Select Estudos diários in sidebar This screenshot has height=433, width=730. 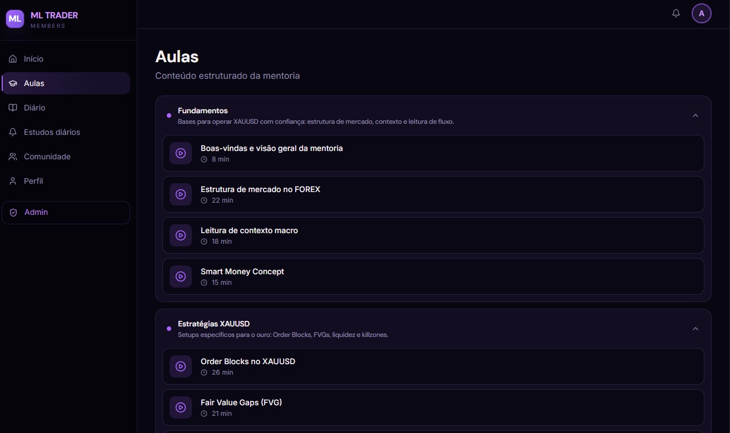click(x=66, y=132)
